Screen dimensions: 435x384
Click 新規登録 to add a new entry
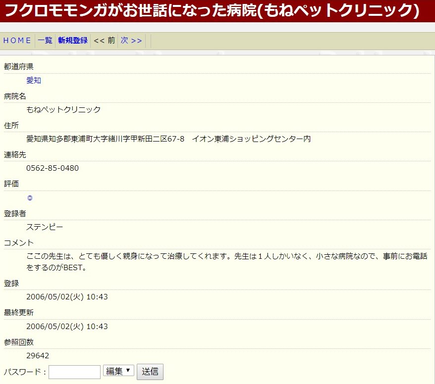tap(73, 41)
